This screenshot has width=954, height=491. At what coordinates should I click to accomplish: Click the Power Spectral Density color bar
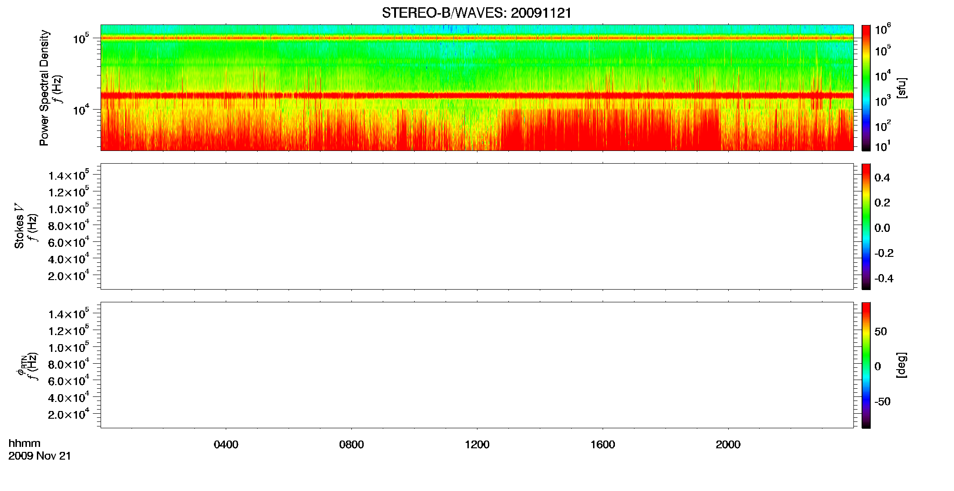pos(866,88)
